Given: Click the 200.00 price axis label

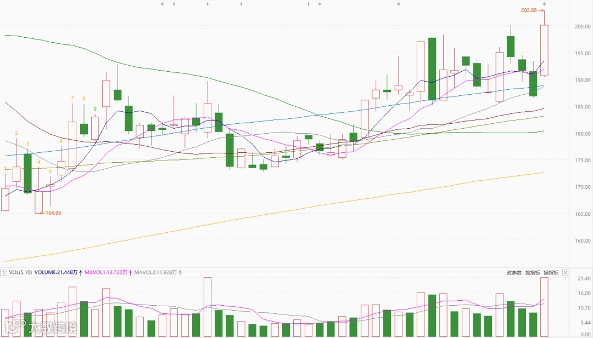Looking at the screenshot, I should pos(583,26).
